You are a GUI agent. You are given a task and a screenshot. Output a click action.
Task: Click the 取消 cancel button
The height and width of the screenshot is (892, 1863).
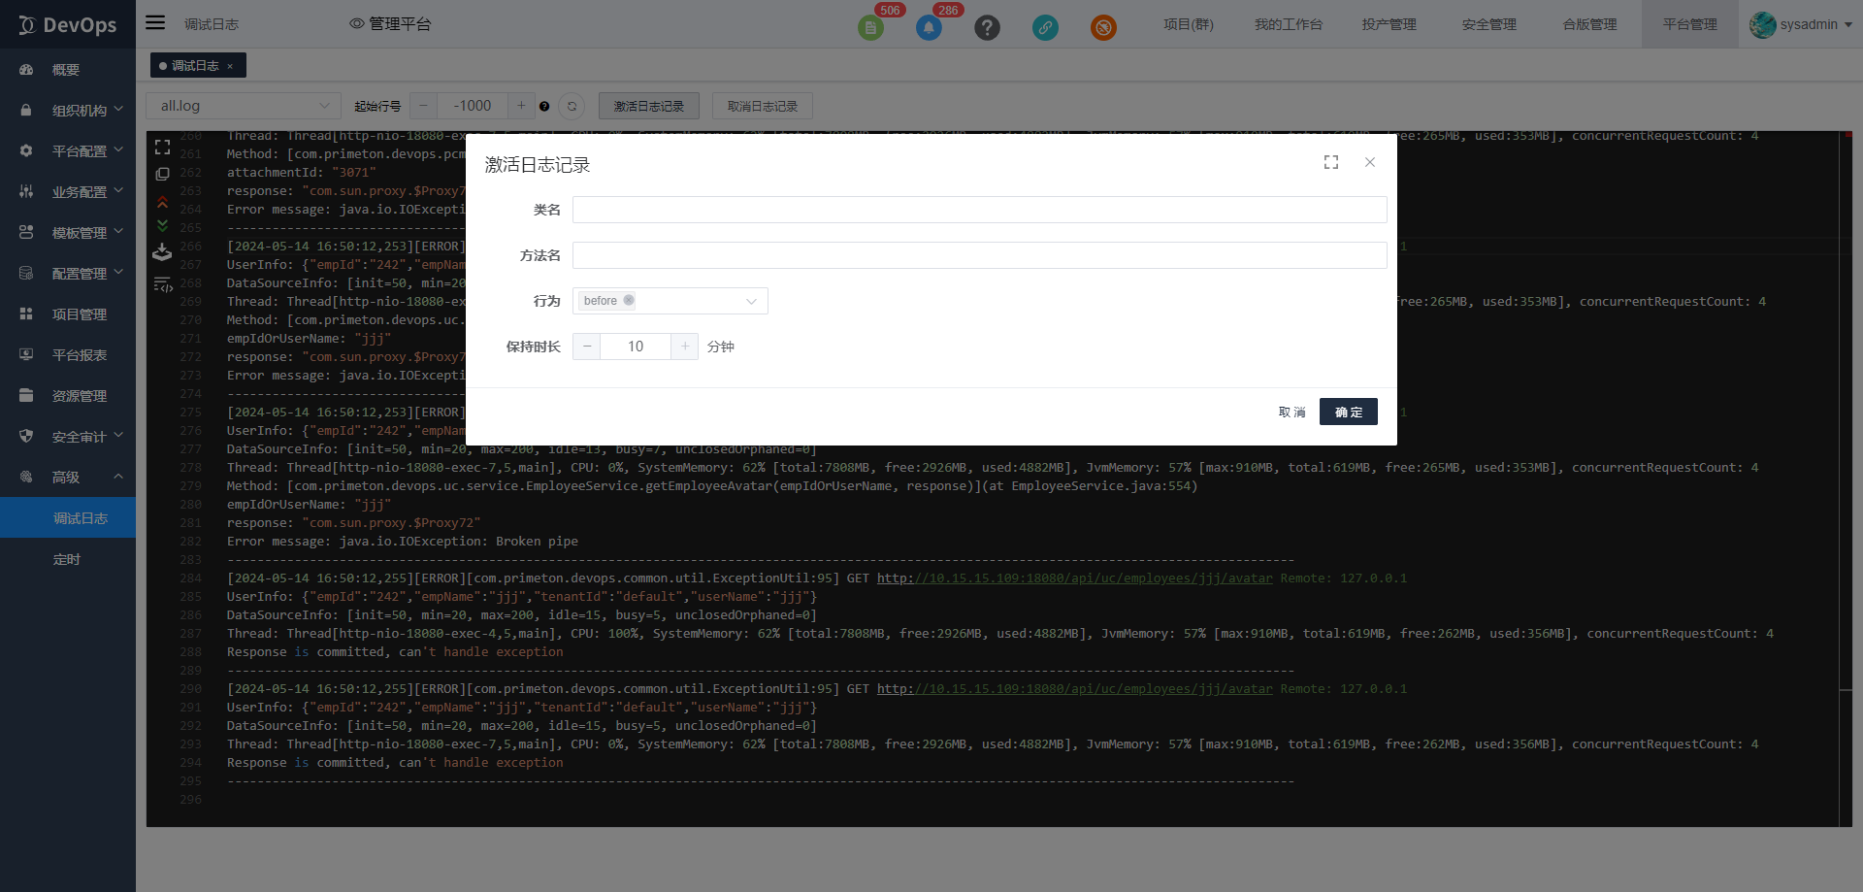point(1291,413)
